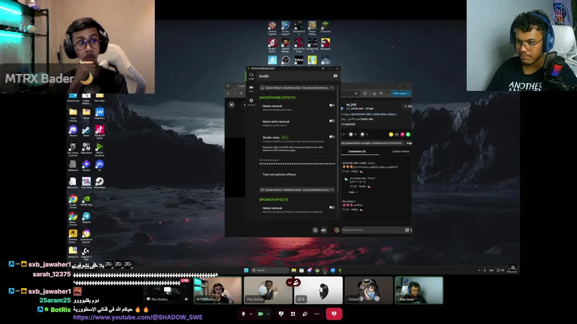
Task: Click Windows Start button on taskbar
Action: tap(246, 270)
